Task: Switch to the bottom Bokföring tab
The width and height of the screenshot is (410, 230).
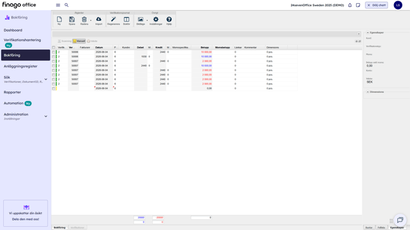Action: coord(60,227)
